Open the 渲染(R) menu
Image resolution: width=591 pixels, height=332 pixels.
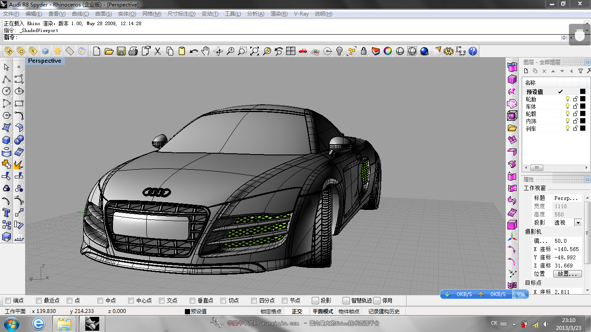pos(279,14)
